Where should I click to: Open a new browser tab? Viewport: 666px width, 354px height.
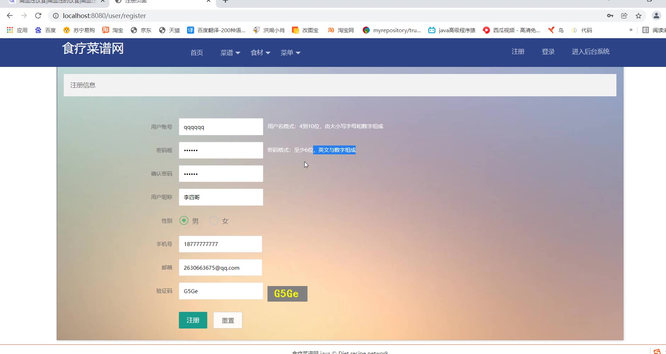(225, 1)
